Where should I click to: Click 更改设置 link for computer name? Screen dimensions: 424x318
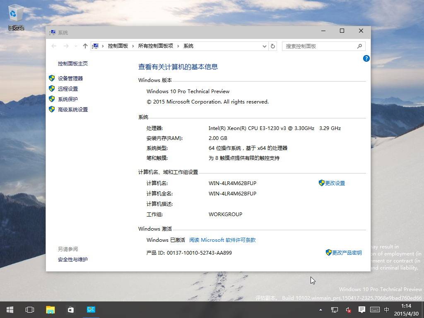coord(335,183)
